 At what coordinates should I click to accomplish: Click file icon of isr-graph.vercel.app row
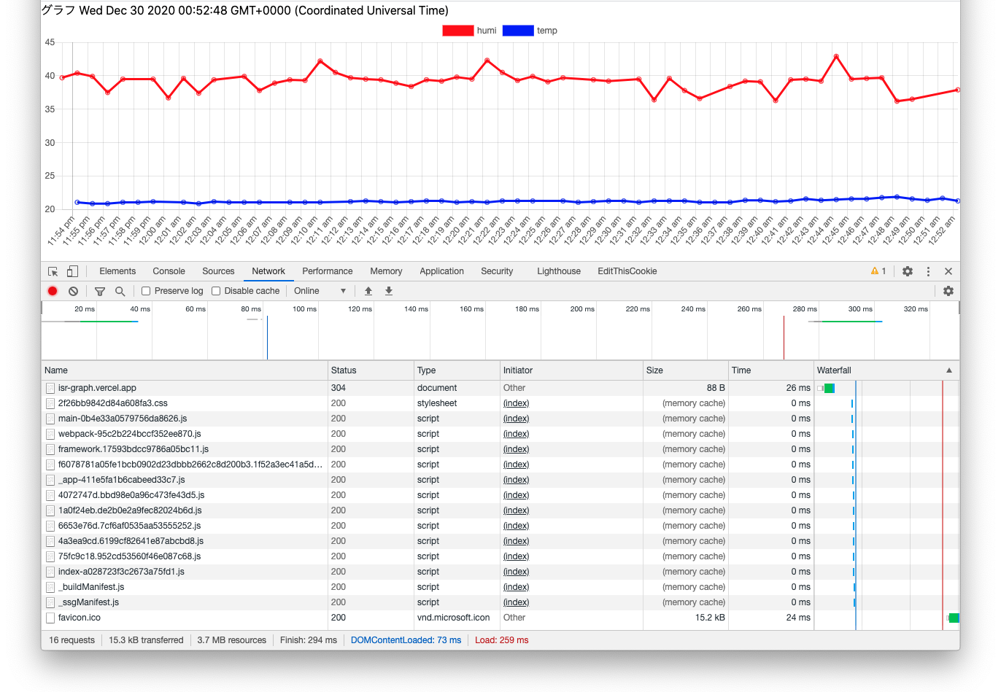coord(50,388)
